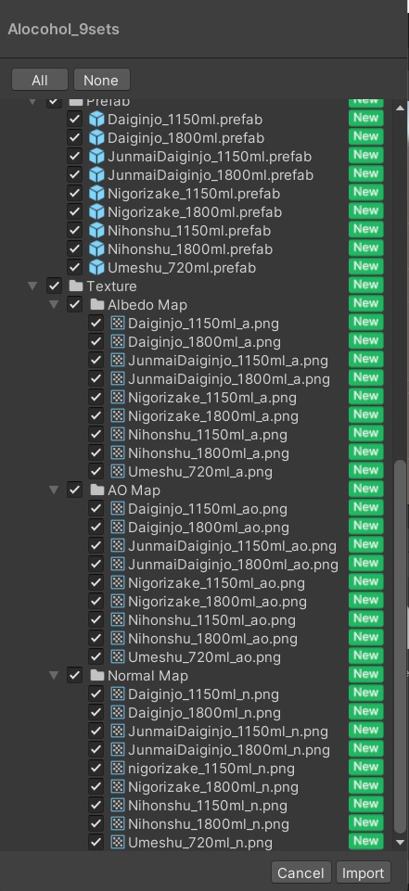Click the vertical scrollbar thumb
This screenshot has width=409, height=891.
(x=400, y=646)
